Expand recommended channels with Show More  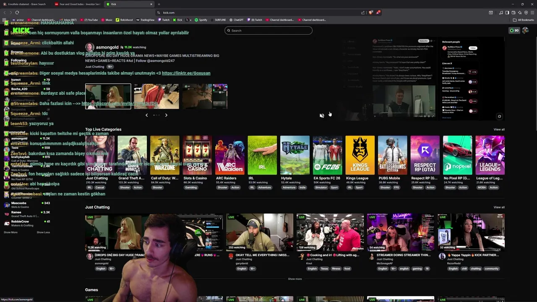tap(10, 232)
